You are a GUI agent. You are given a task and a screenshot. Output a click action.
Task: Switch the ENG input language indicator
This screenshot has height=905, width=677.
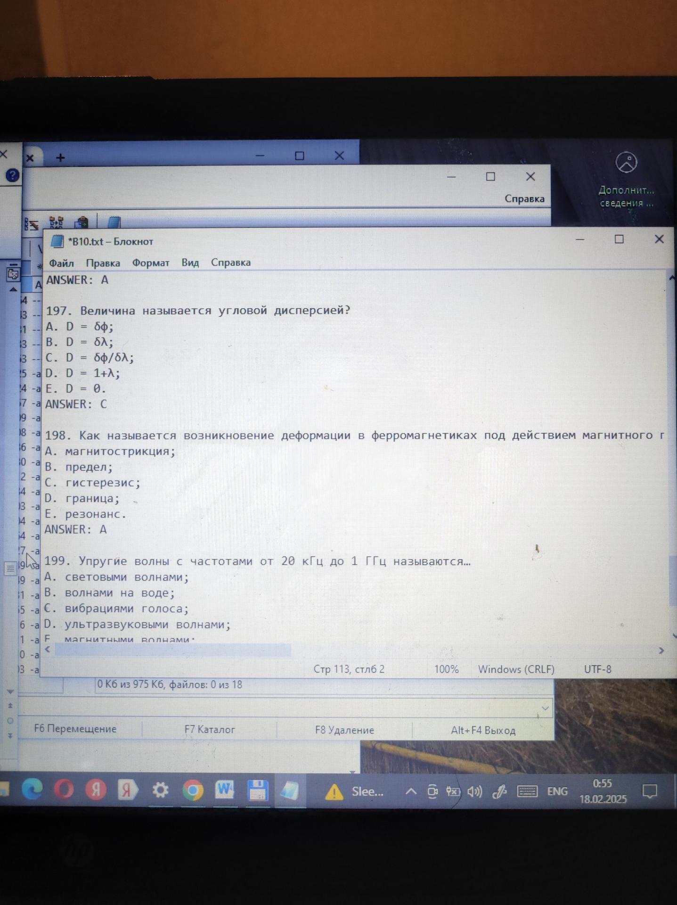557,791
